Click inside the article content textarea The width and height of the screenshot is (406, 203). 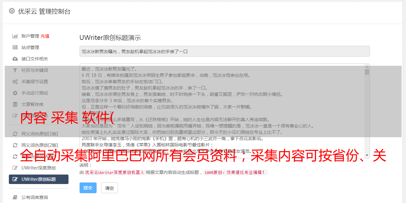tap(222, 111)
